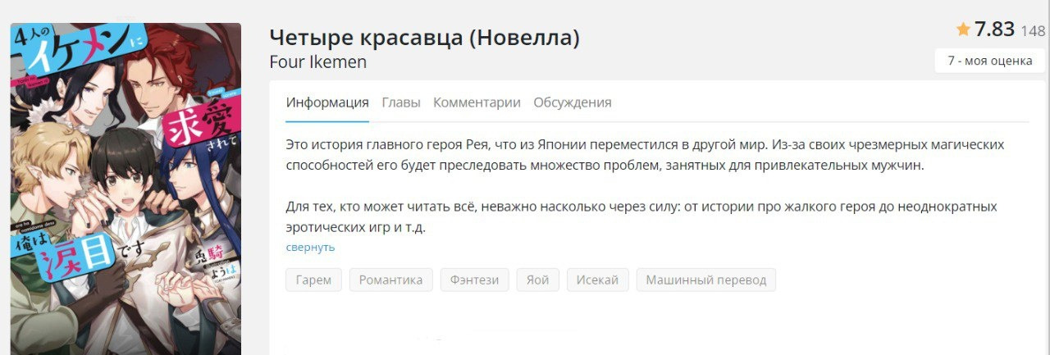Click the 7.83 average rating score
1050x355 pixels.
[995, 30]
